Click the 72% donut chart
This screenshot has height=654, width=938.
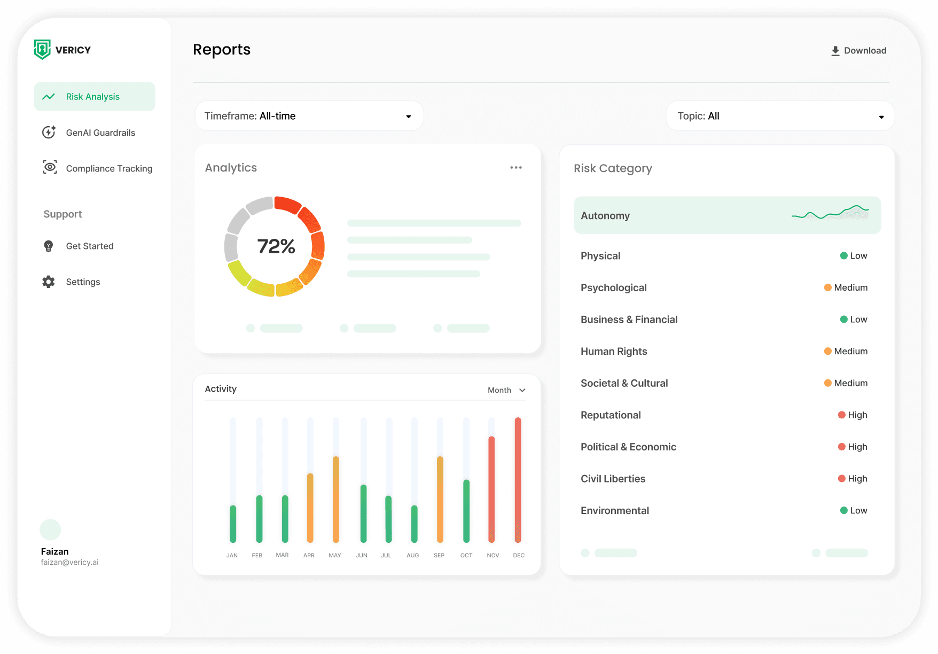click(x=275, y=246)
